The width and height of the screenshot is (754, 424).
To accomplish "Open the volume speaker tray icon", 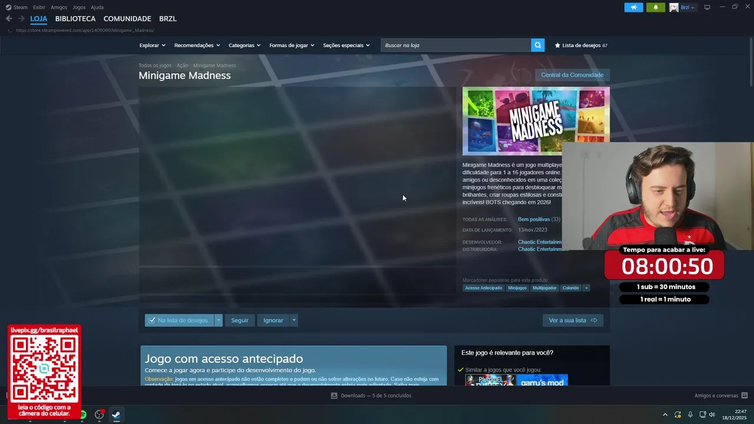I will (712, 415).
